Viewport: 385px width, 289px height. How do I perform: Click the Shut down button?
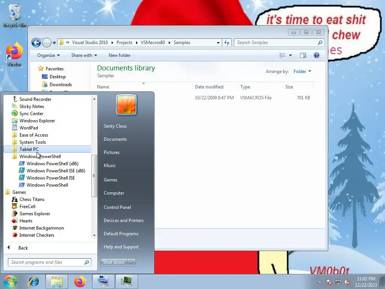(114, 262)
